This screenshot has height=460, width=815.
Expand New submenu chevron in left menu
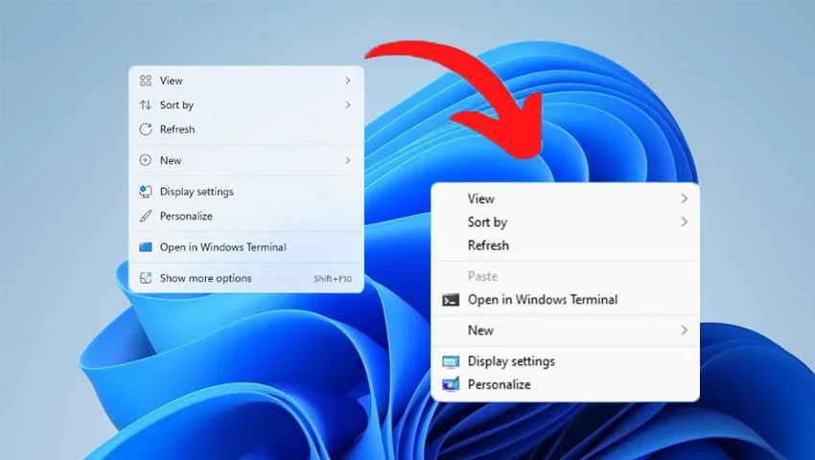pyautogui.click(x=348, y=160)
